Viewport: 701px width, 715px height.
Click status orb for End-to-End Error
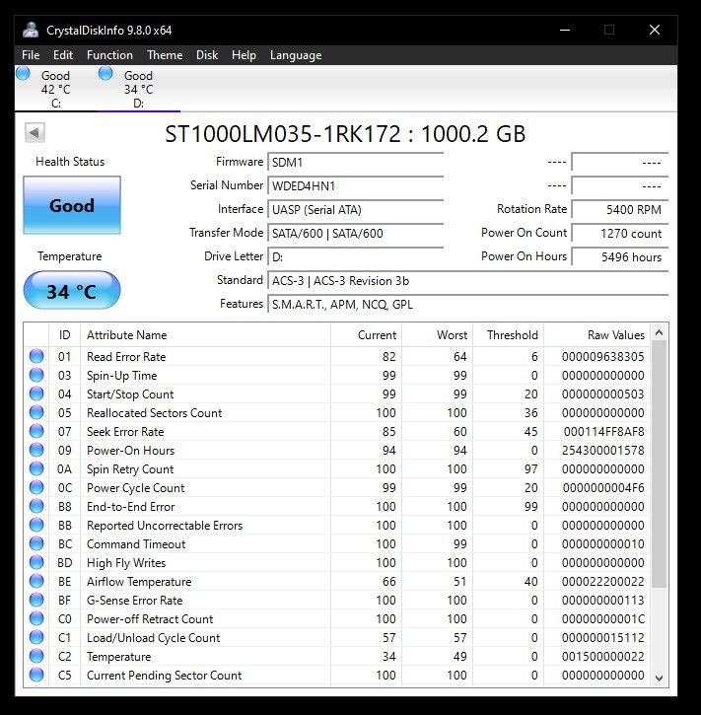pos(36,506)
